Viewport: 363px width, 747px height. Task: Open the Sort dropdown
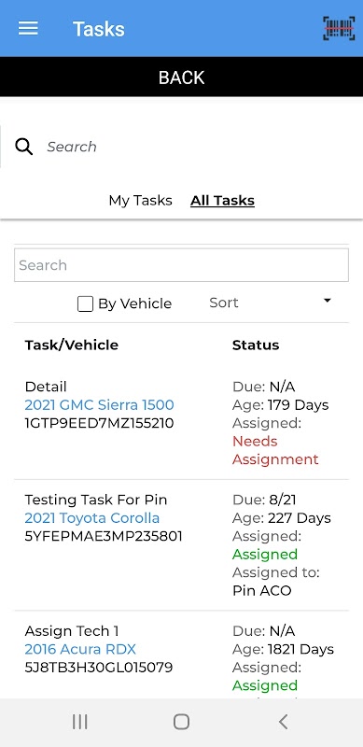(x=270, y=303)
